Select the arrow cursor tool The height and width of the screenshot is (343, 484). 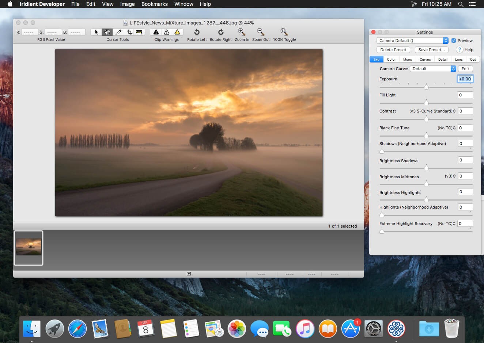pyautogui.click(x=96, y=32)
